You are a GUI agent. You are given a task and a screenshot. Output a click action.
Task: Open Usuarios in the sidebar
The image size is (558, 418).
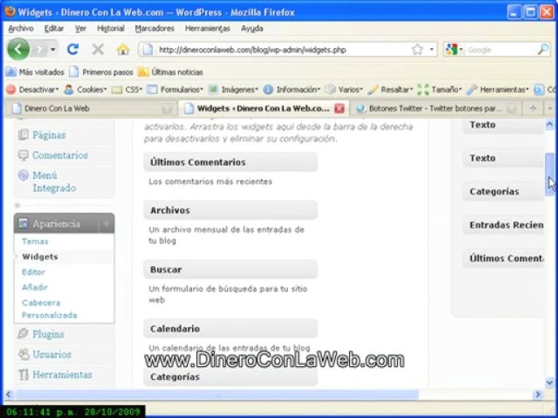pyautogui.click(x=52, y=354)
